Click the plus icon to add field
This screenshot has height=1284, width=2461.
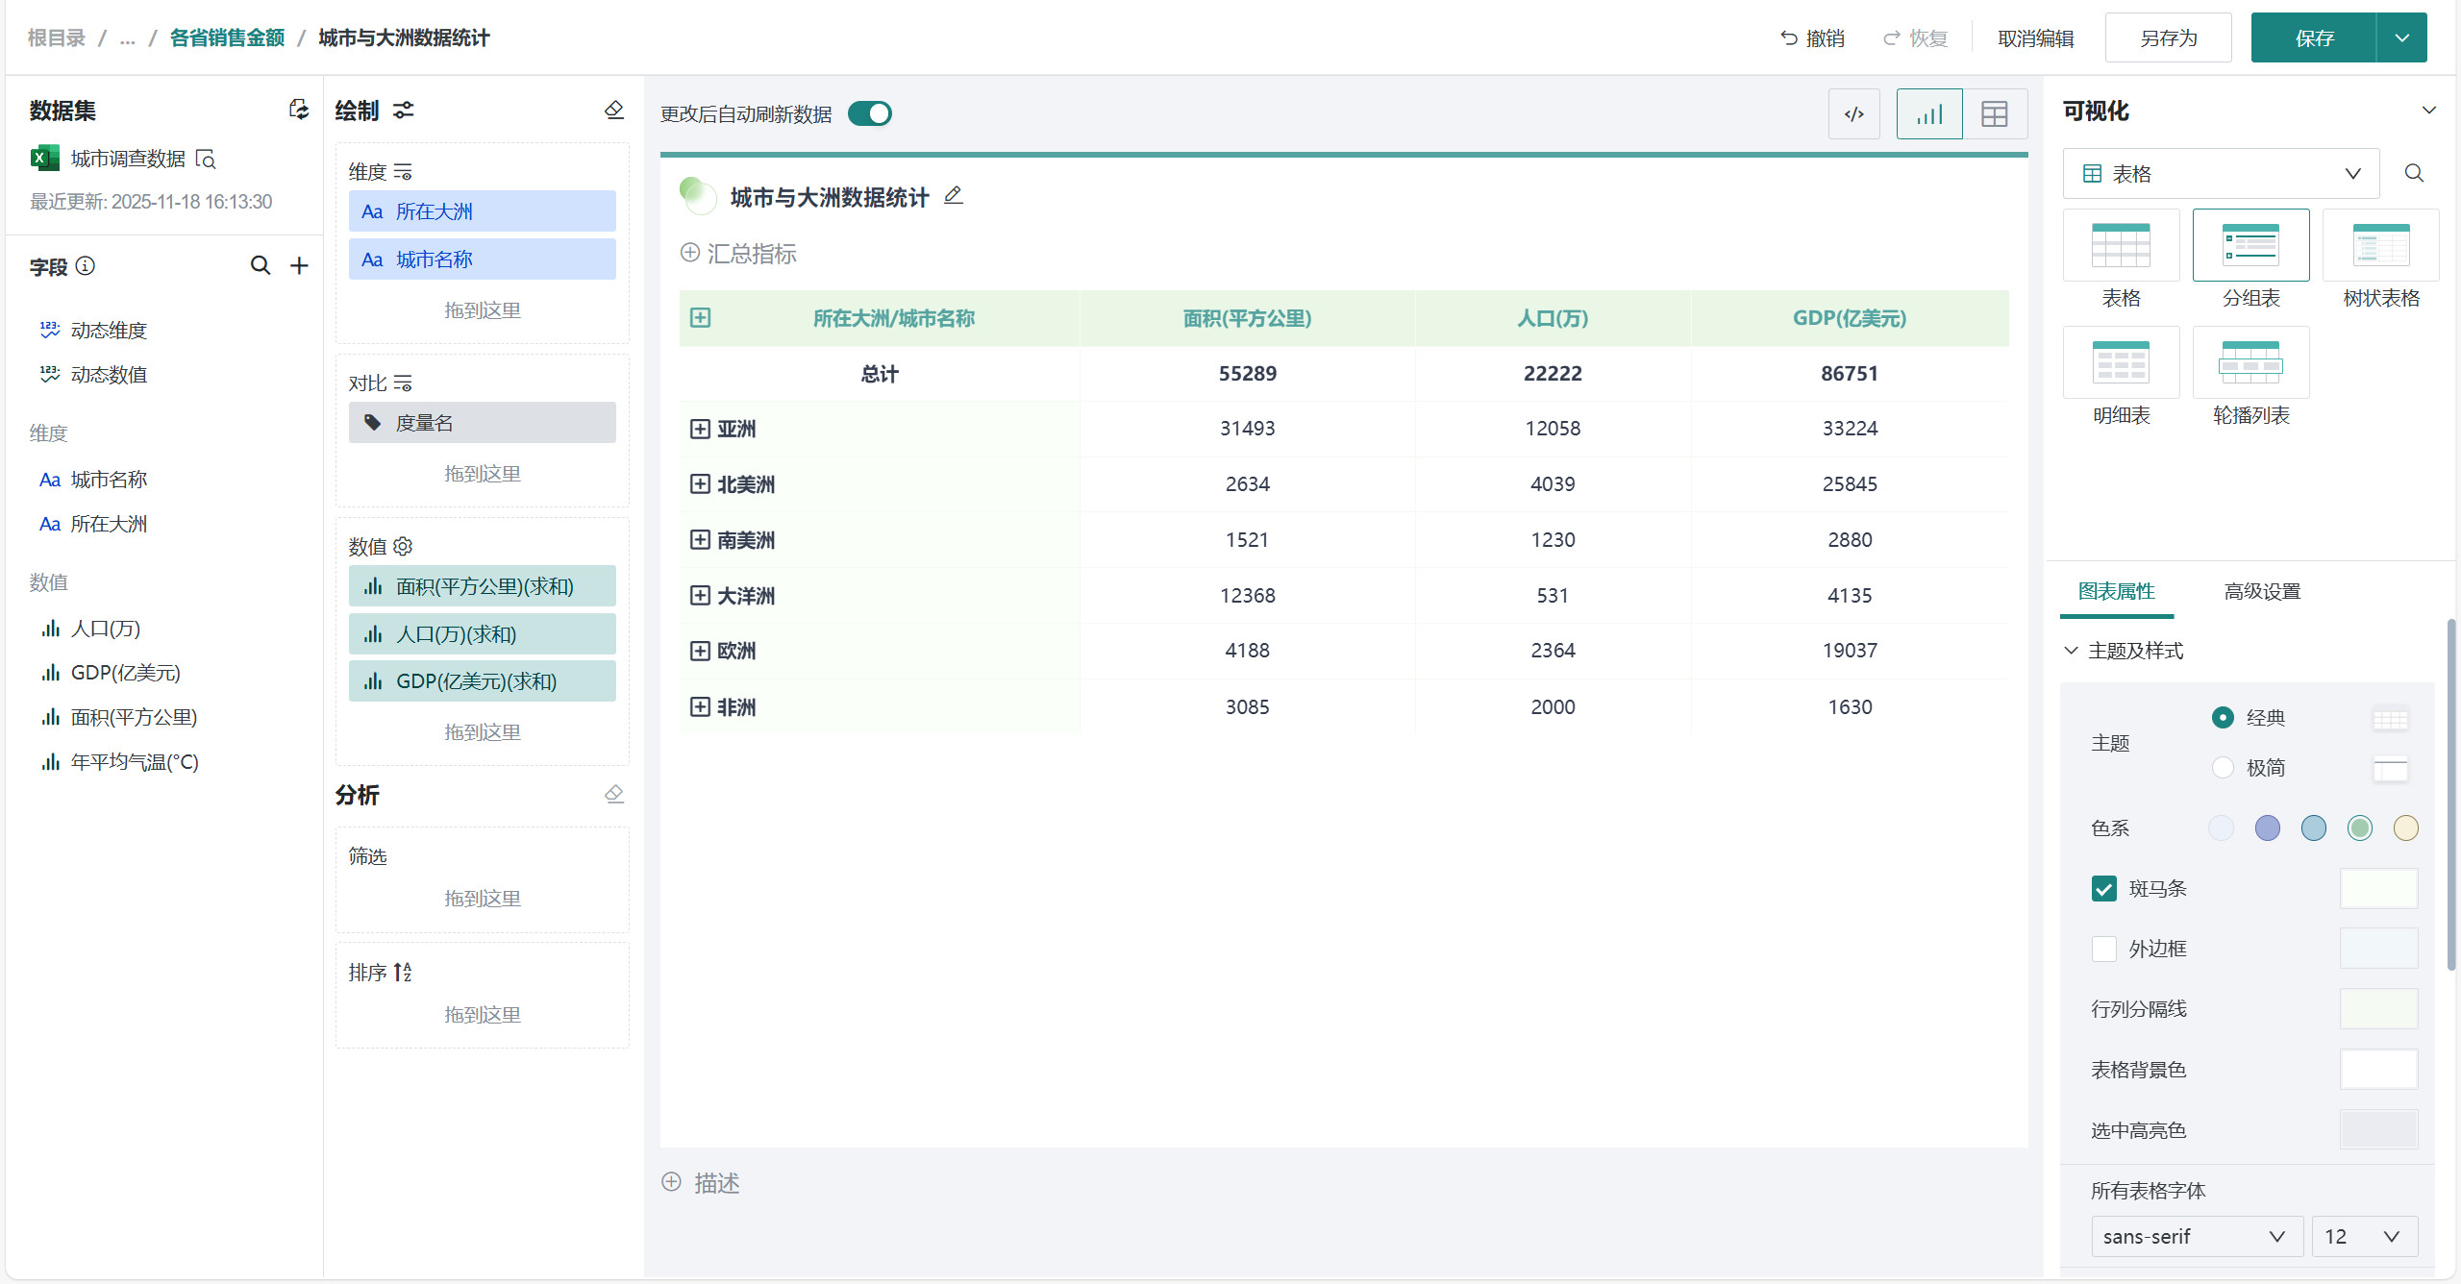click(299, 265)
